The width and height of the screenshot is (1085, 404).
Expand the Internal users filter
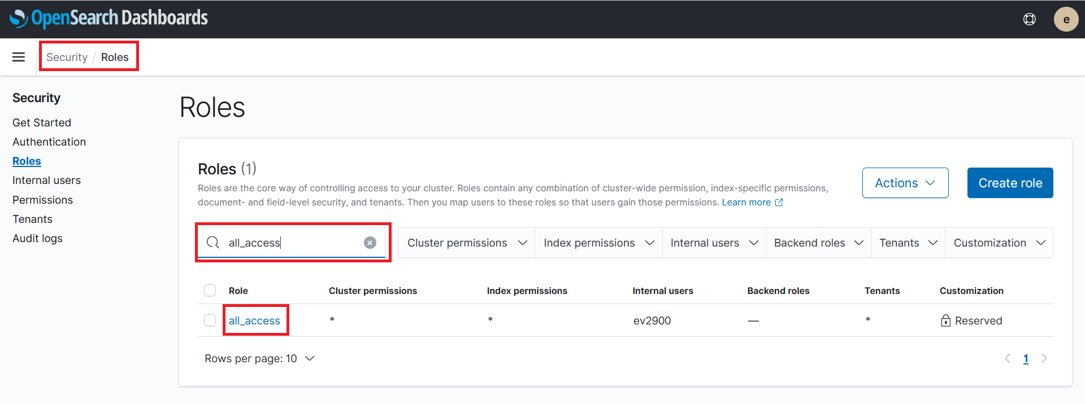[x=714, y=243]
